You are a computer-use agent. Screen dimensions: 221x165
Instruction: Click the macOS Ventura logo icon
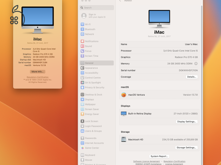click(x=124, y=95)
